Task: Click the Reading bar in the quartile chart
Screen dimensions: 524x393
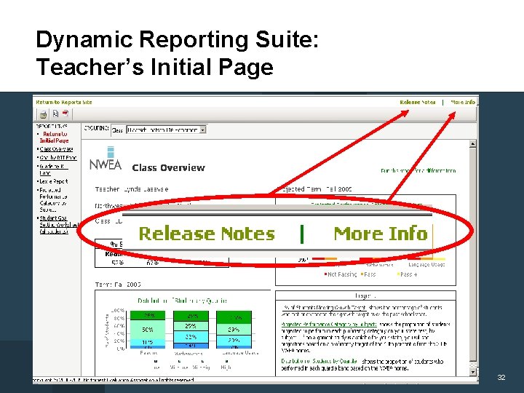Action: click(148, 330)
